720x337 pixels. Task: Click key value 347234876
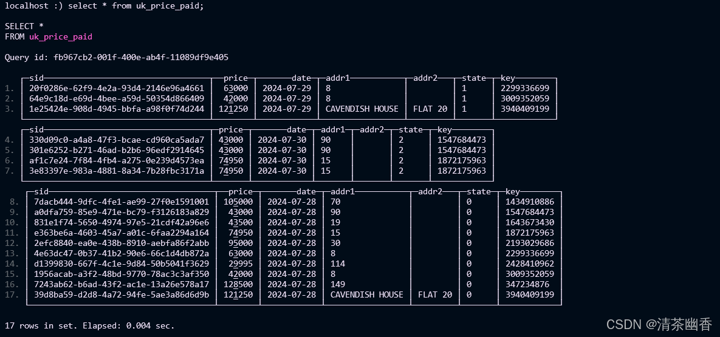[x=527, y=284]
